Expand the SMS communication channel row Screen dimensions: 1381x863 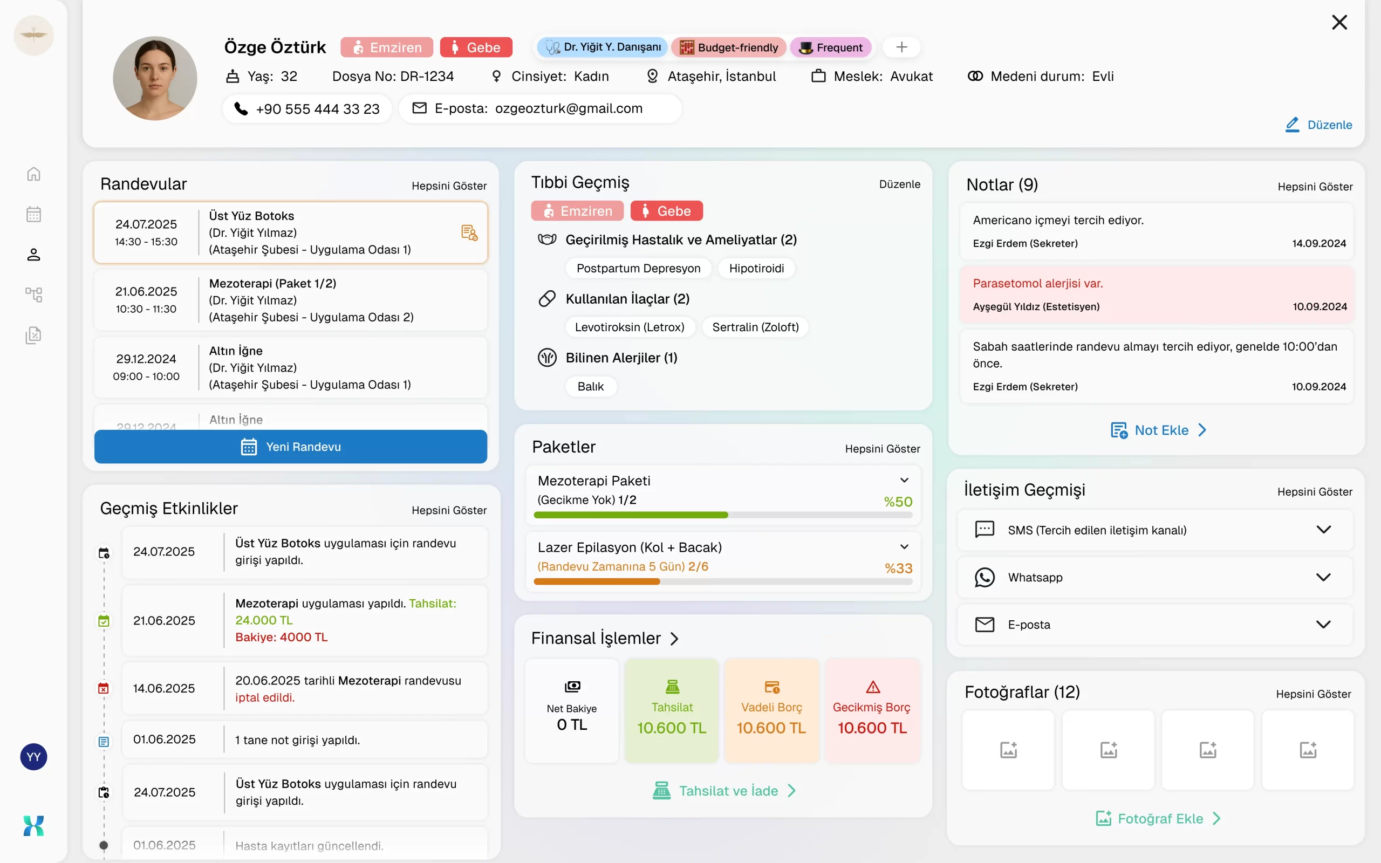pos(1323,530)
